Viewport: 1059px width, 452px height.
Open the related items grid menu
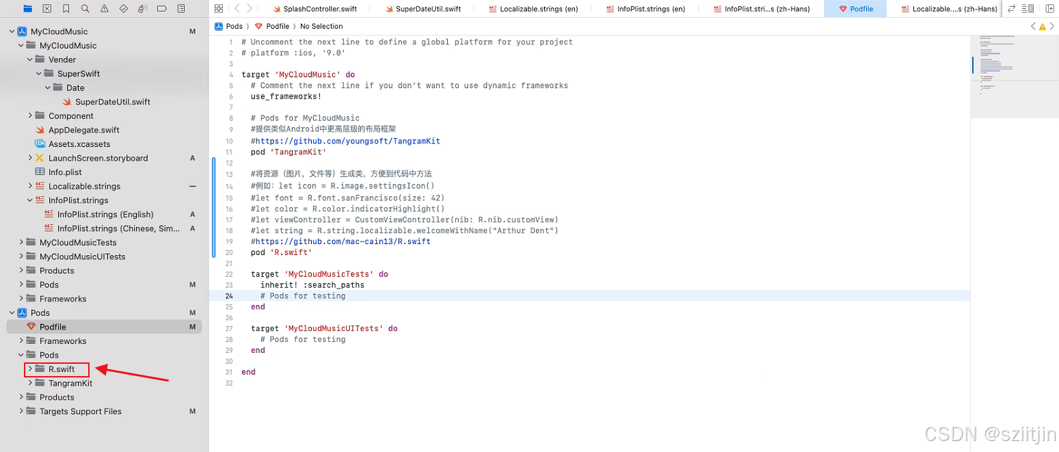(x=219, y=9)
